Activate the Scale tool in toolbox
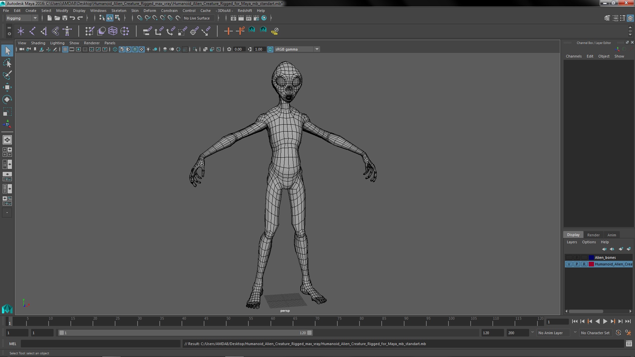 pyautogui.click(x=7, y=112)
